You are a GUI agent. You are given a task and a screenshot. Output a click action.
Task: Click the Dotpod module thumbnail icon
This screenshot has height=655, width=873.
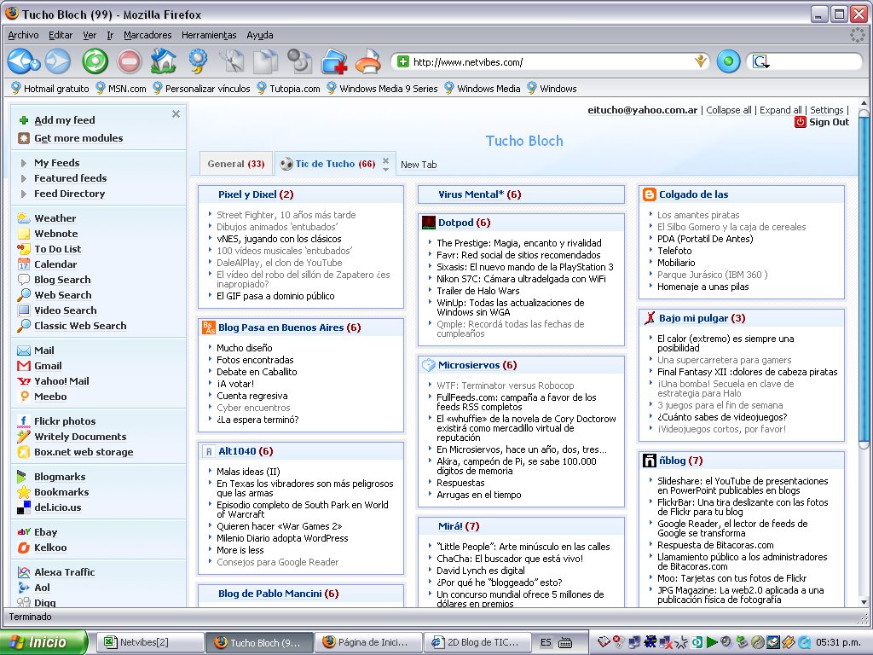[x=429, y=223]
